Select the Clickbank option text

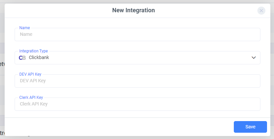coord(39,57)
